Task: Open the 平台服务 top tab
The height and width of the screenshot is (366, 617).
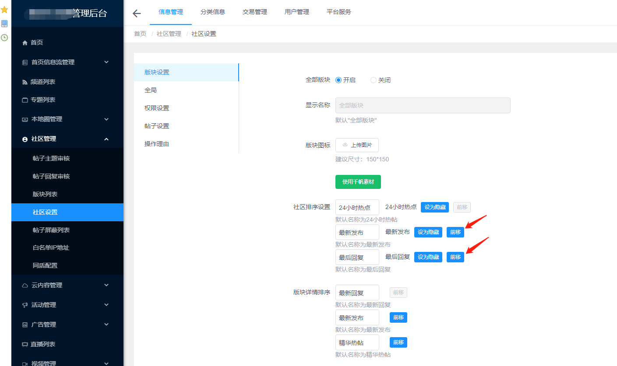Action: point(339,12)
